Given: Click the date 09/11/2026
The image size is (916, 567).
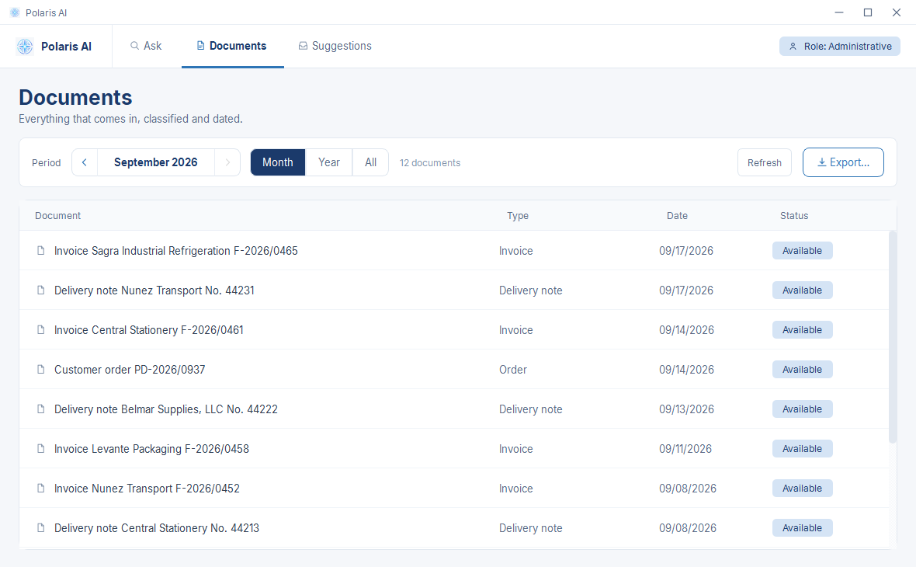Looking at the screenshot, I should 685,449.
